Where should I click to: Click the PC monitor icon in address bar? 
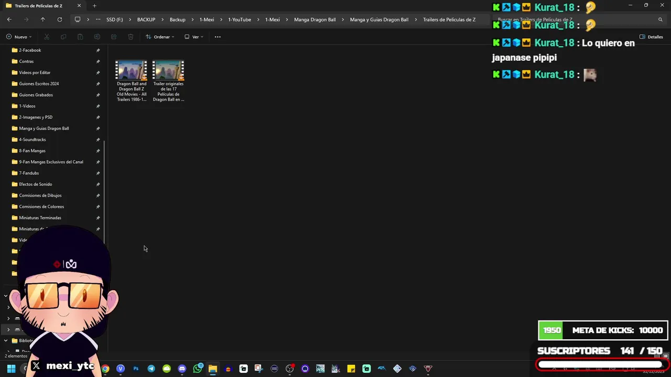pyautogui.click(x=78, y=19)
